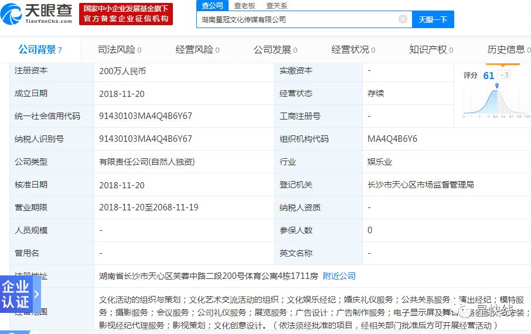Open the 知识产权 section tab
This screenshot has width=531, height=334.
[431, 50]
